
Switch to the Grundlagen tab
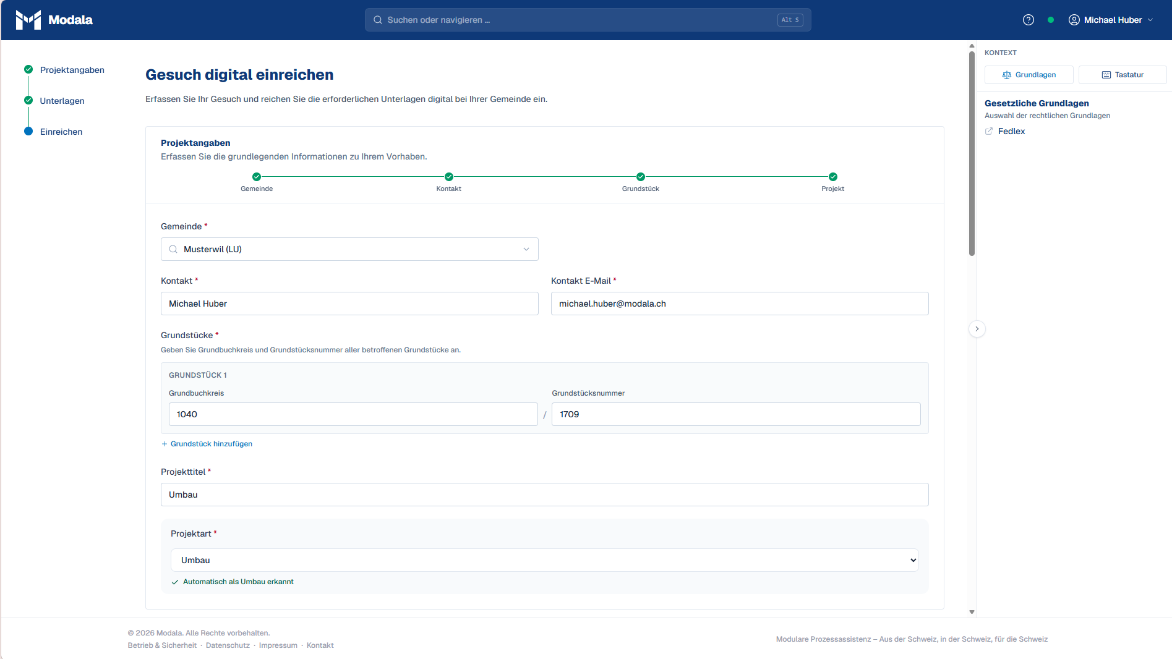coord(1029,75)
